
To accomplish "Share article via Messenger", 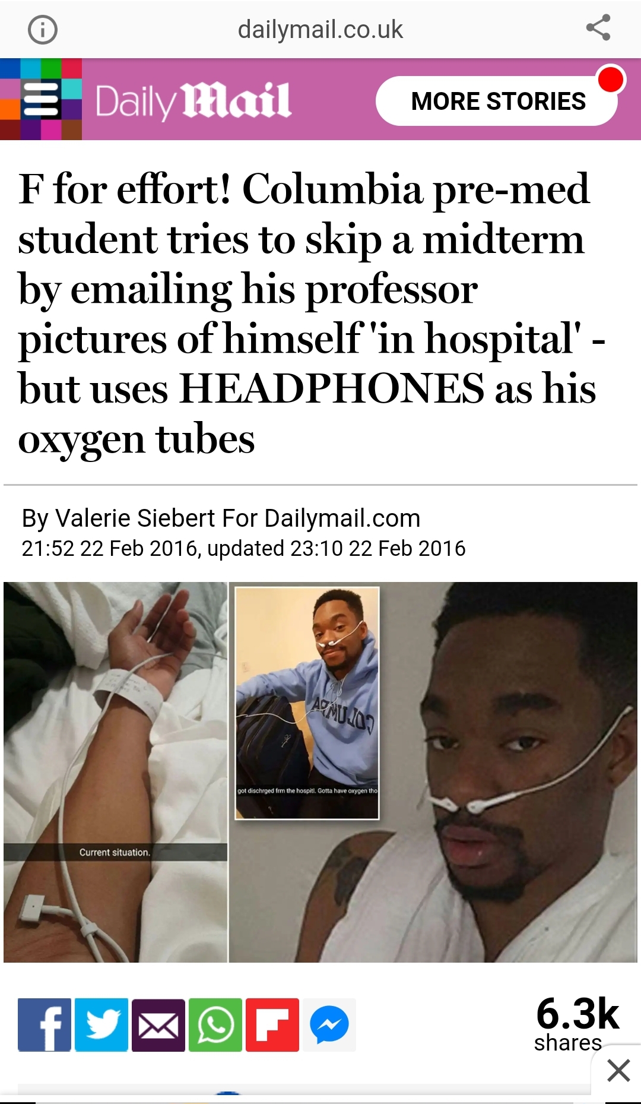I will 329,1024.
